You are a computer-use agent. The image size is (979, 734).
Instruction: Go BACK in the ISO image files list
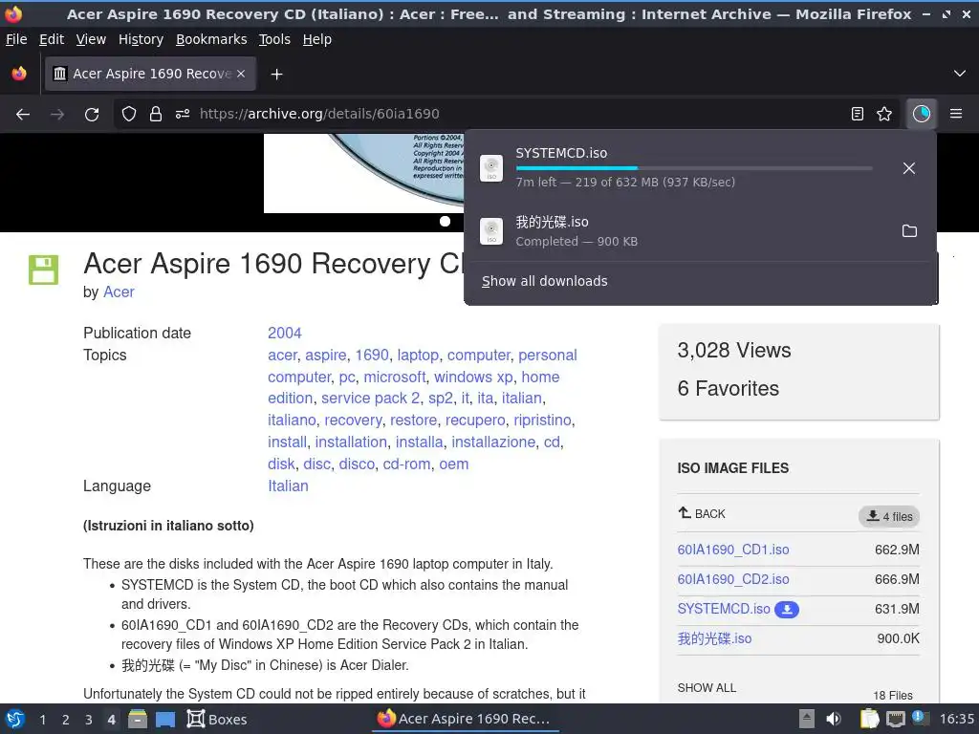tap(702, 513)
